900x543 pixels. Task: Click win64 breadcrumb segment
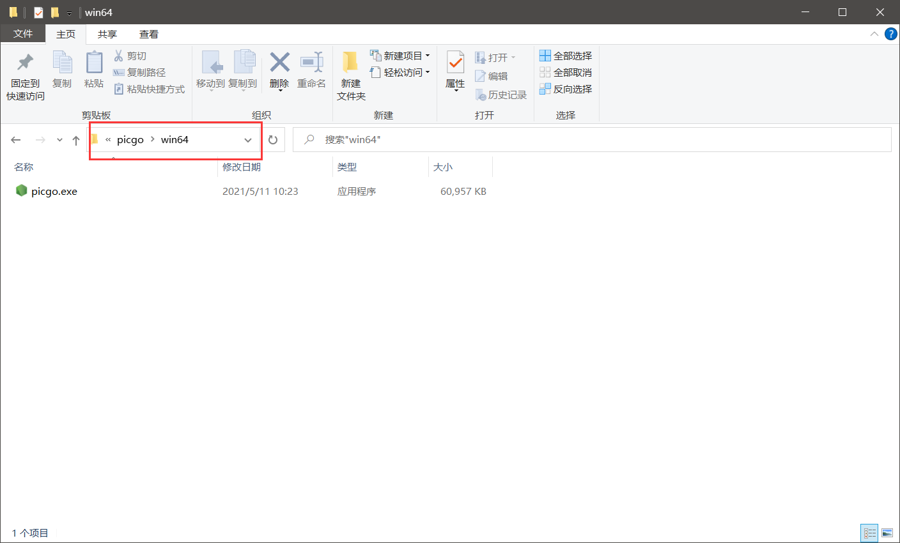pos(175,140)
